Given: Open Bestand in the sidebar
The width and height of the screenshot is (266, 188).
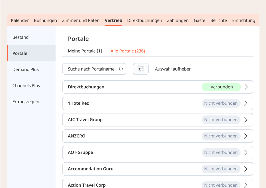Looking at the screenshot, I should pos(20,37).
